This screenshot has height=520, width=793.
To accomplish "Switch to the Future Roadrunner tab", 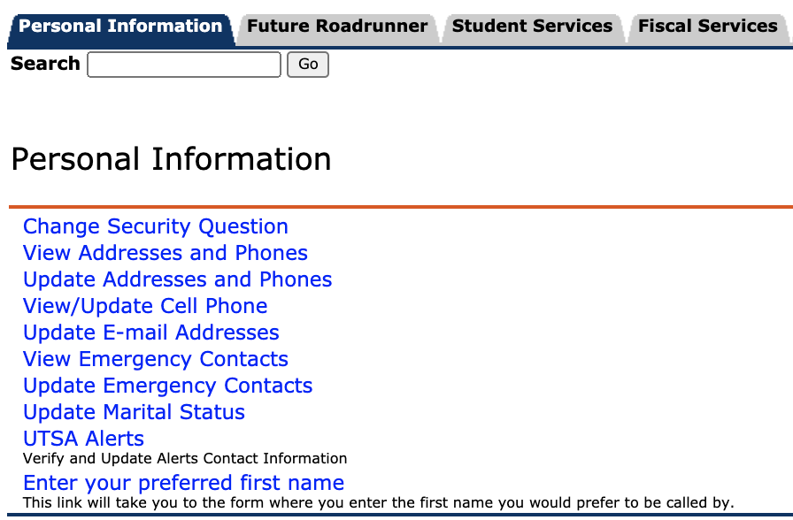I will point(336,26).
